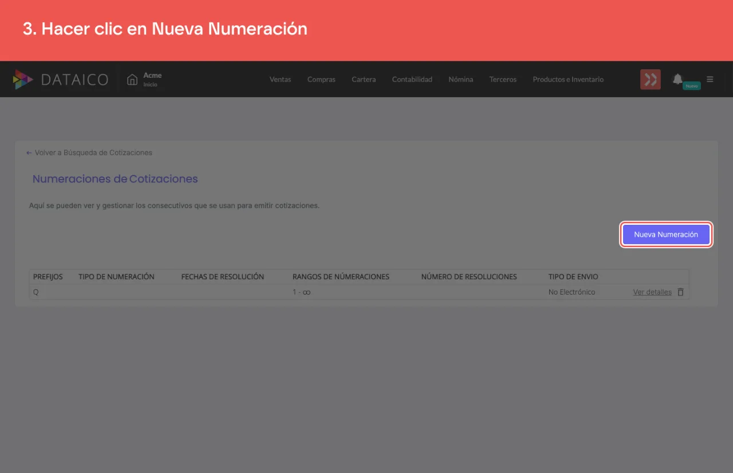This screenshot has height=473, width=733.
Task: Click the NÚMERO DE RESOLUCIONES column header
Action: tap(469, 277)
